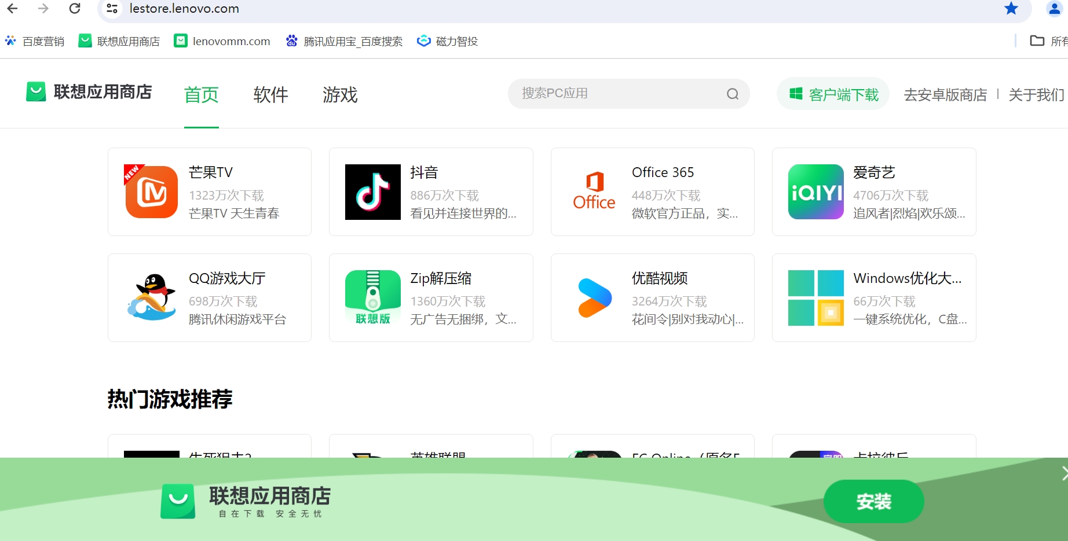Open the Office 365 title text
The image size is (1068, 541).
point(663,172)
